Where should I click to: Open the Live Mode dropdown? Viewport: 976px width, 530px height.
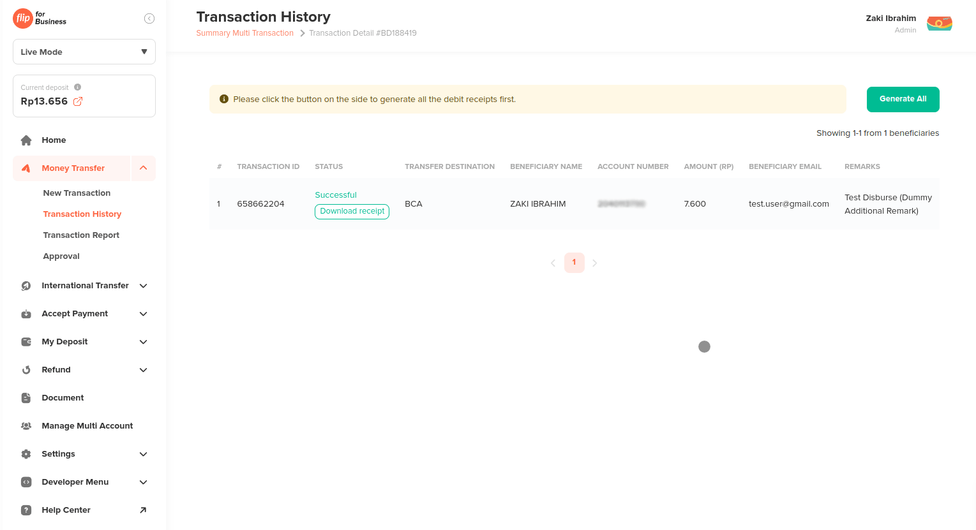coord(84,52)
